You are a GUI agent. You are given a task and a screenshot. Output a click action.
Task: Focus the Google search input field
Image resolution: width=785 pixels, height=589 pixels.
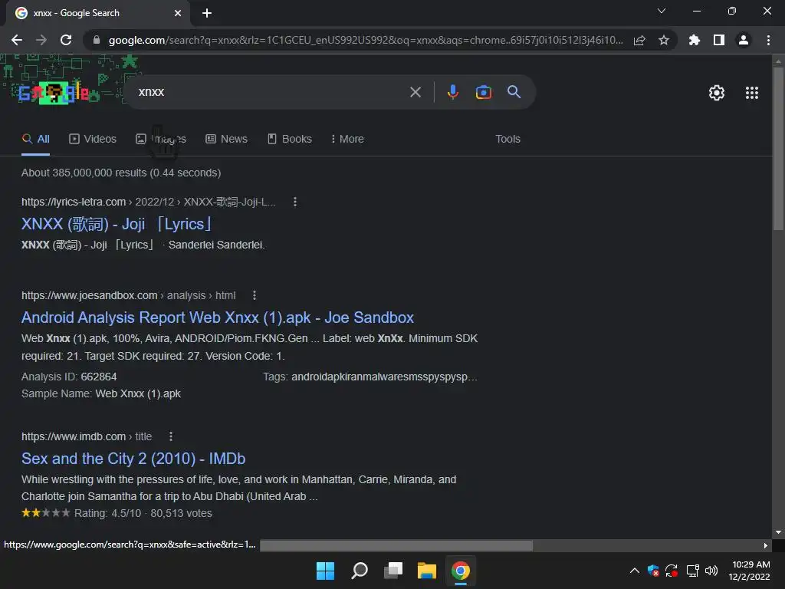(x=271, y=92)
